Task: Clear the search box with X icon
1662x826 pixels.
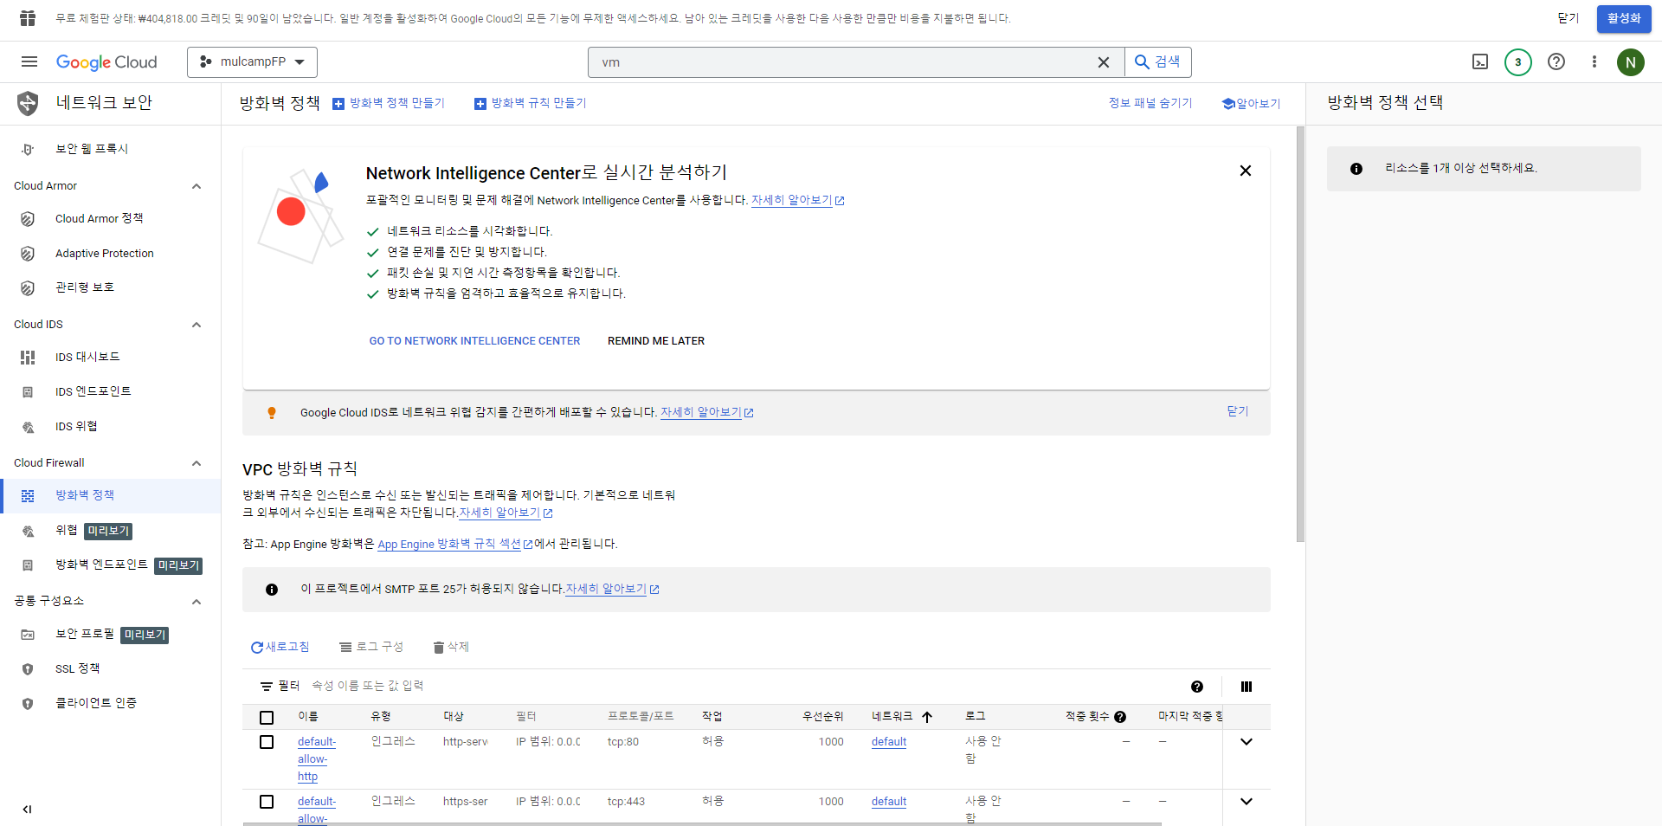Action: pyautogui.click(x=1104, y=62)
